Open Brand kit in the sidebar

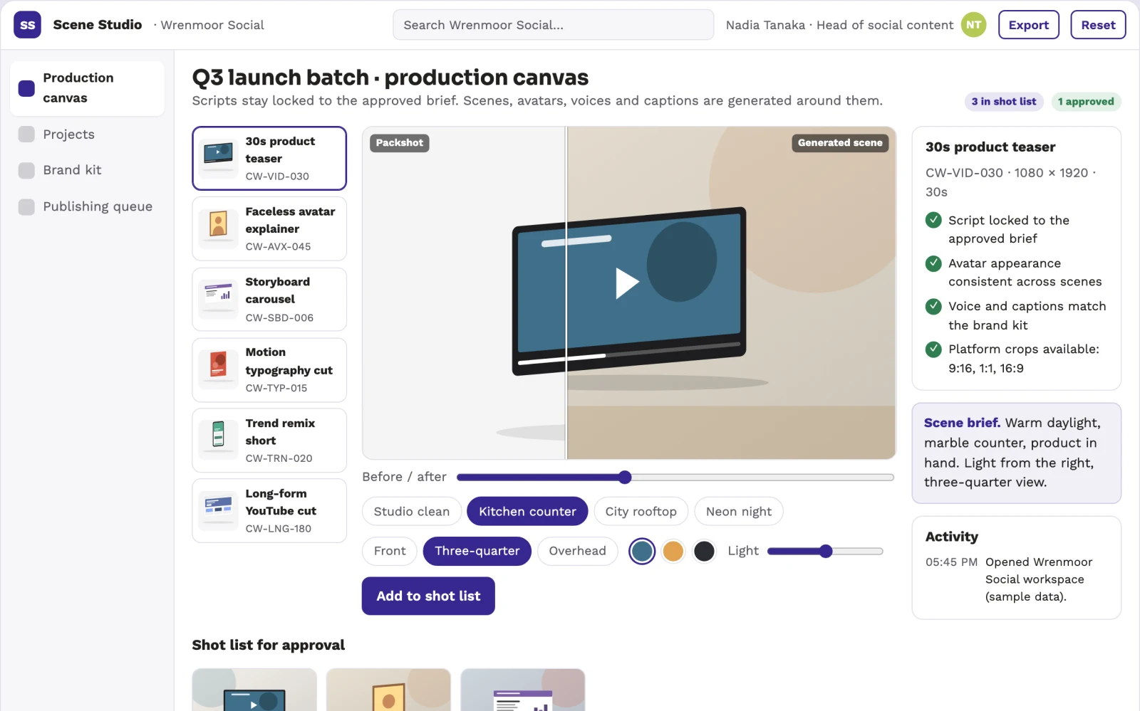[87, 170]
